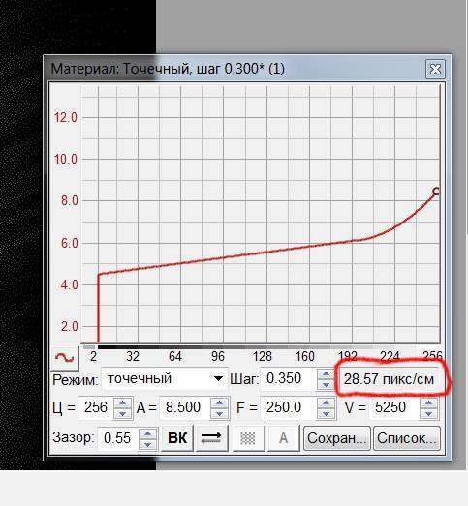Click the axis label 128
Viewport: 468px width, 506px height.
tap(263, 357)
